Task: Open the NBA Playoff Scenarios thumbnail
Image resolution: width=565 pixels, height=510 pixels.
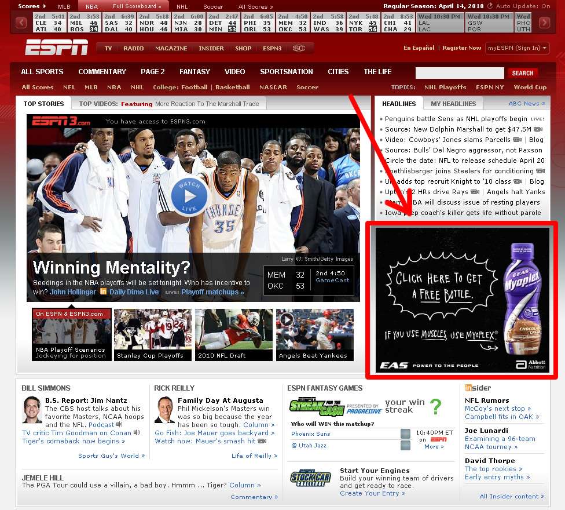Action: click(x=72, y=335)
